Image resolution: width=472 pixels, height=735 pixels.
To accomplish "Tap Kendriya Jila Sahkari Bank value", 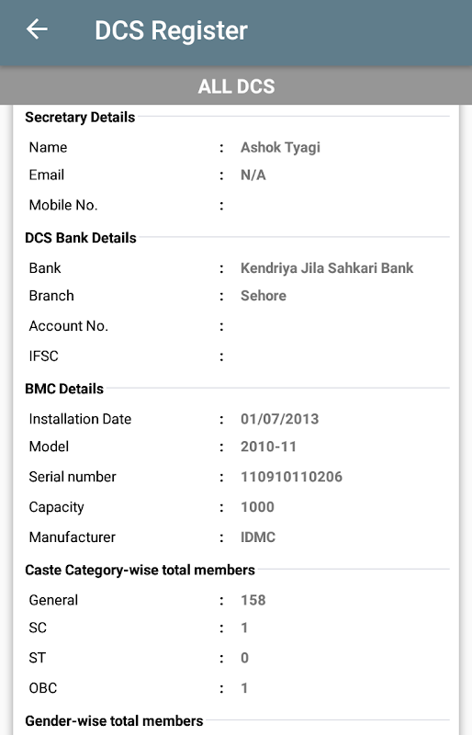I will 327,268.
